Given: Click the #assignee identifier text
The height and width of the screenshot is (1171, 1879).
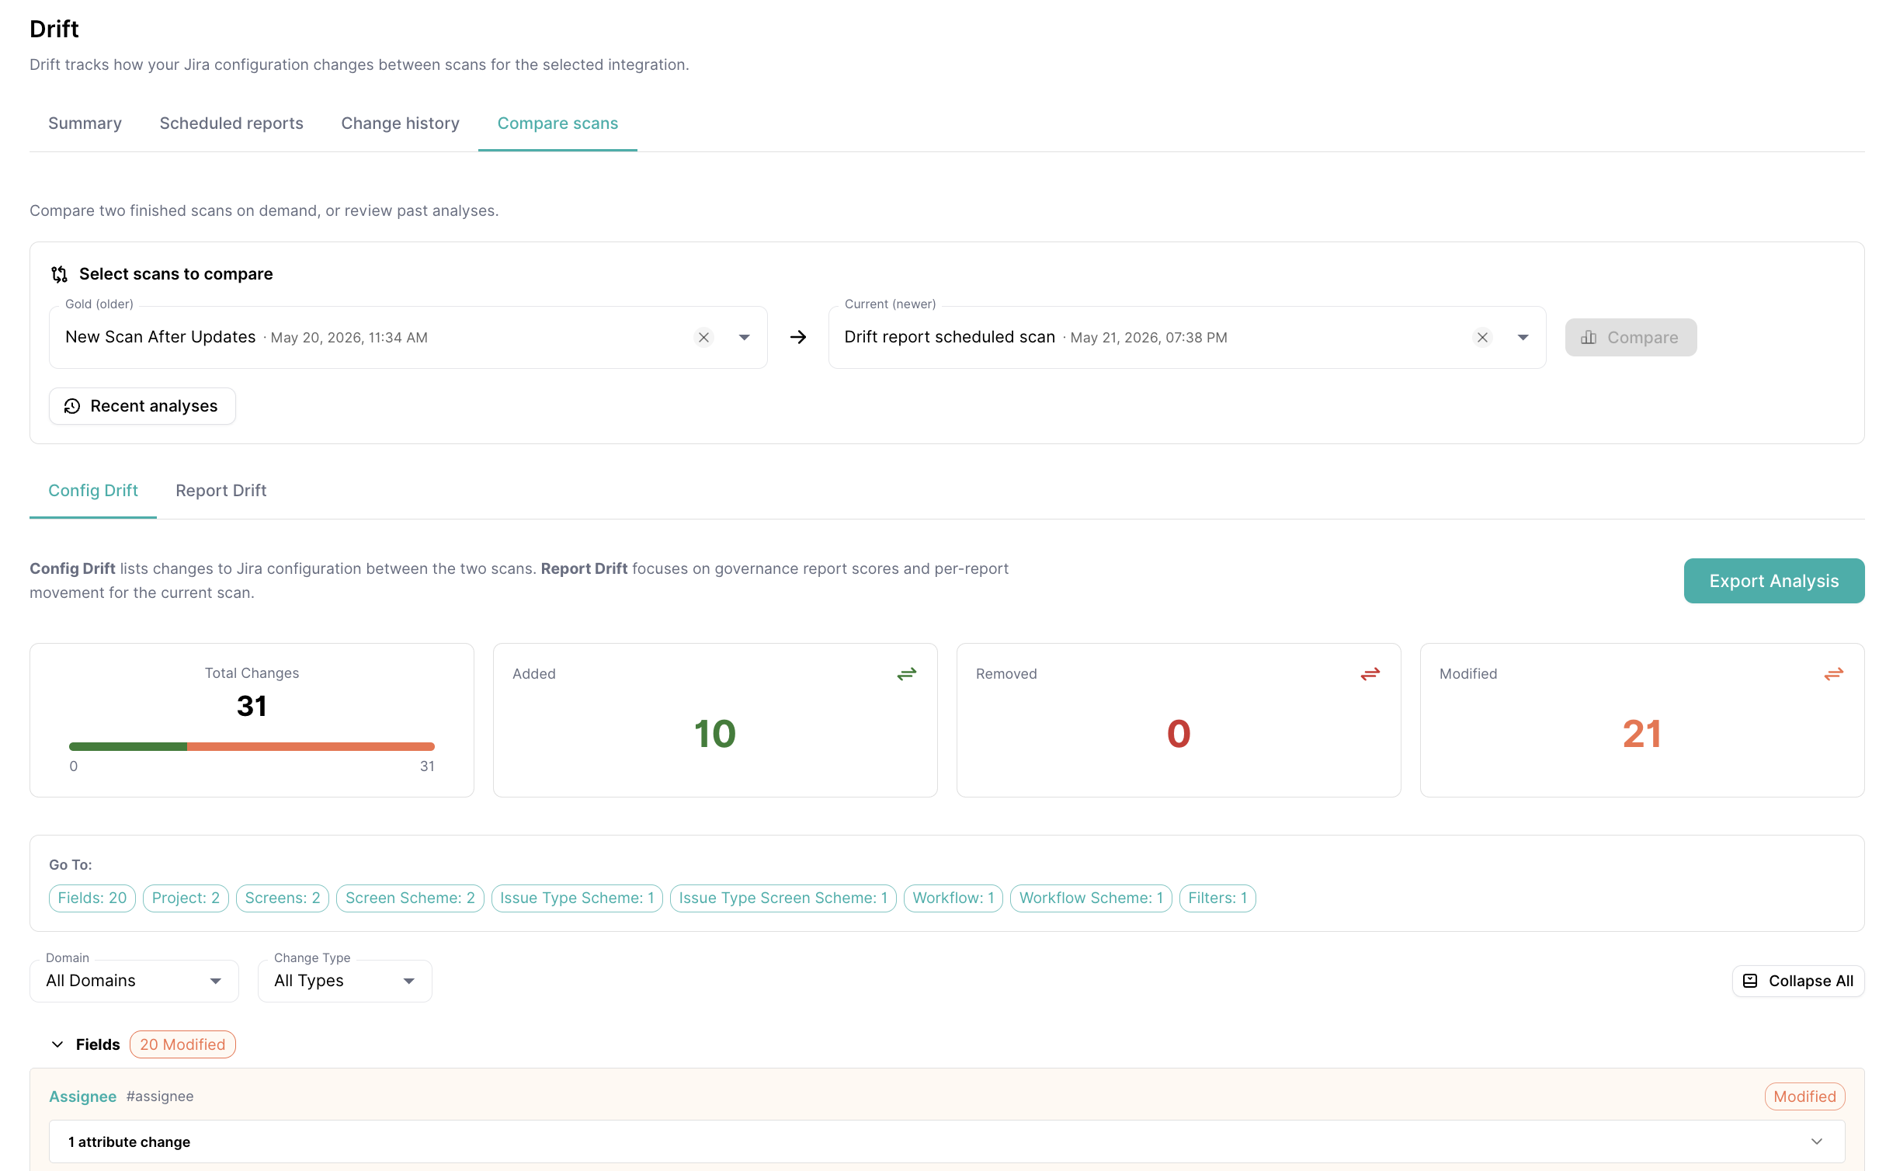Looking at the screenshot, I should [x=160, y=1096].
